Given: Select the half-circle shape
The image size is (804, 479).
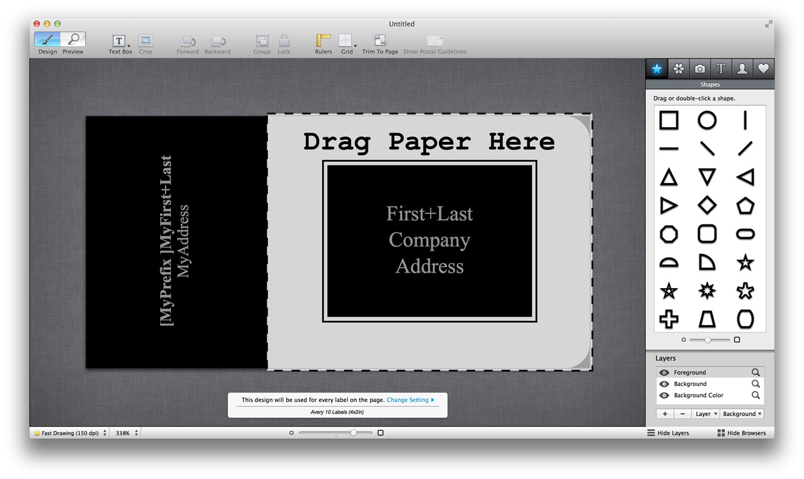Looking at the screenshot, I should (x=669, y=262).
